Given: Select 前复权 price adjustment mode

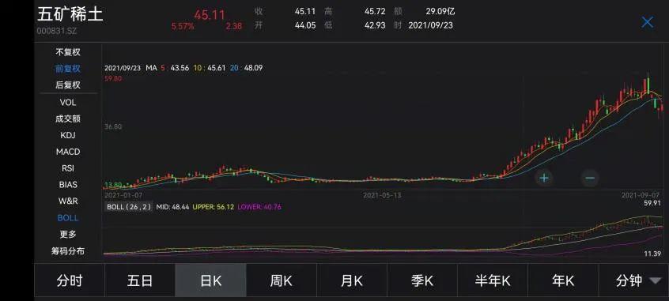Looking at the screenshot, I should click(x=68, y=69).
